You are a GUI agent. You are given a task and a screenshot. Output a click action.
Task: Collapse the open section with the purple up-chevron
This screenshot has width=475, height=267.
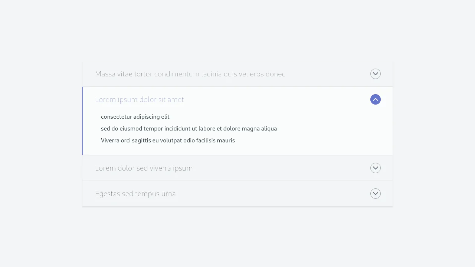376,99
